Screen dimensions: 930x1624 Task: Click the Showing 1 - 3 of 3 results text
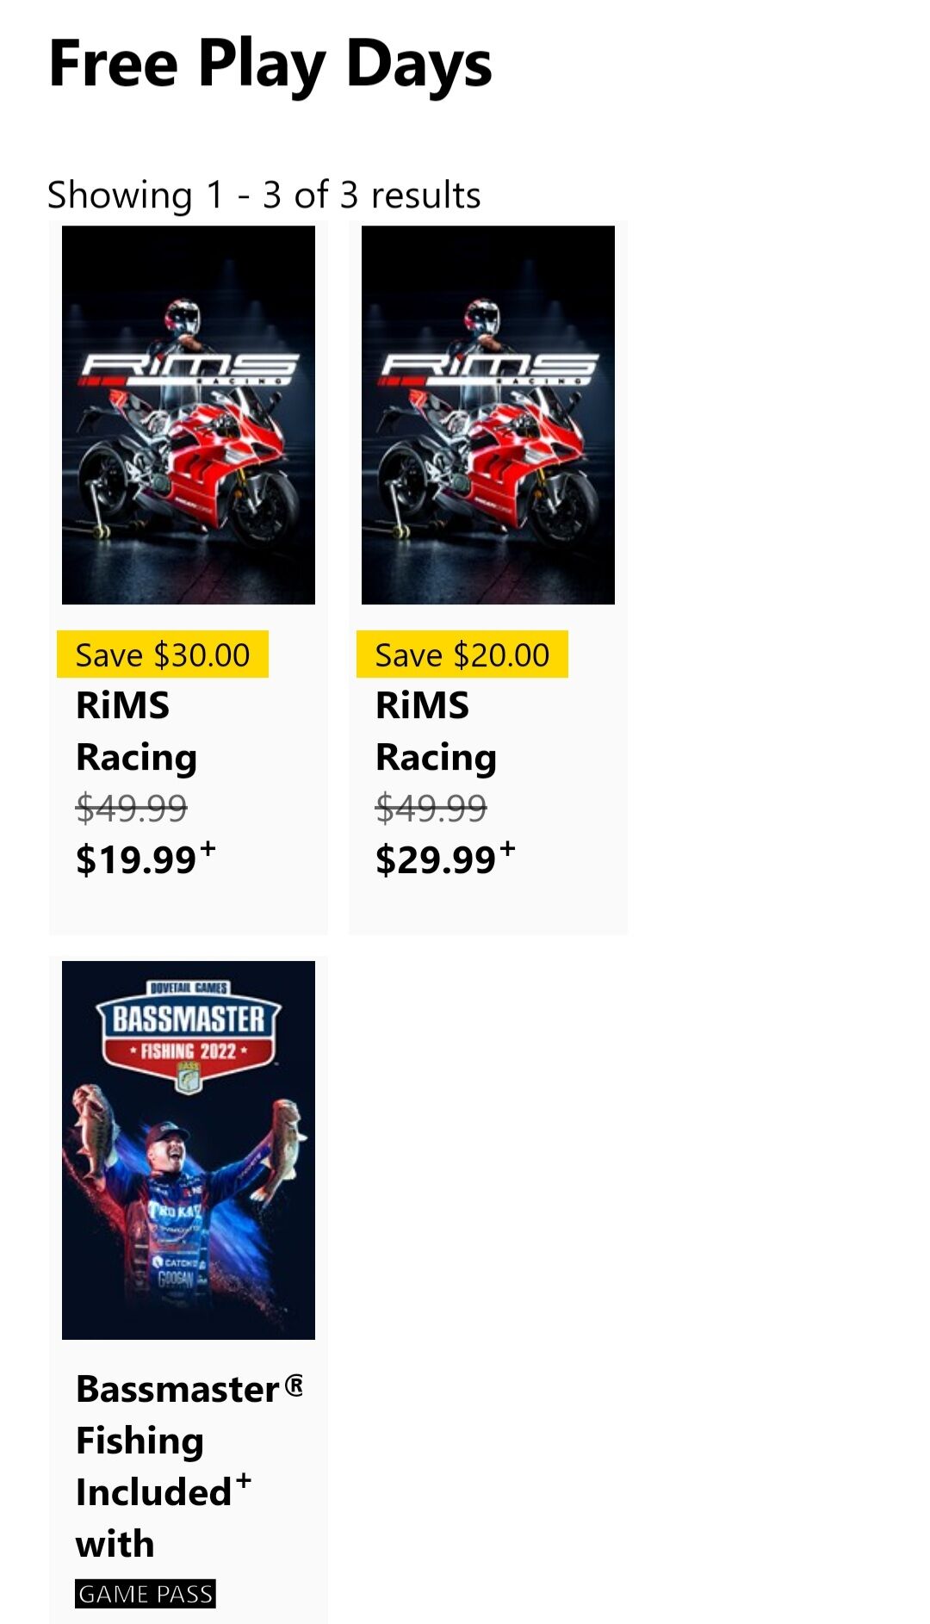click(264, 195)
